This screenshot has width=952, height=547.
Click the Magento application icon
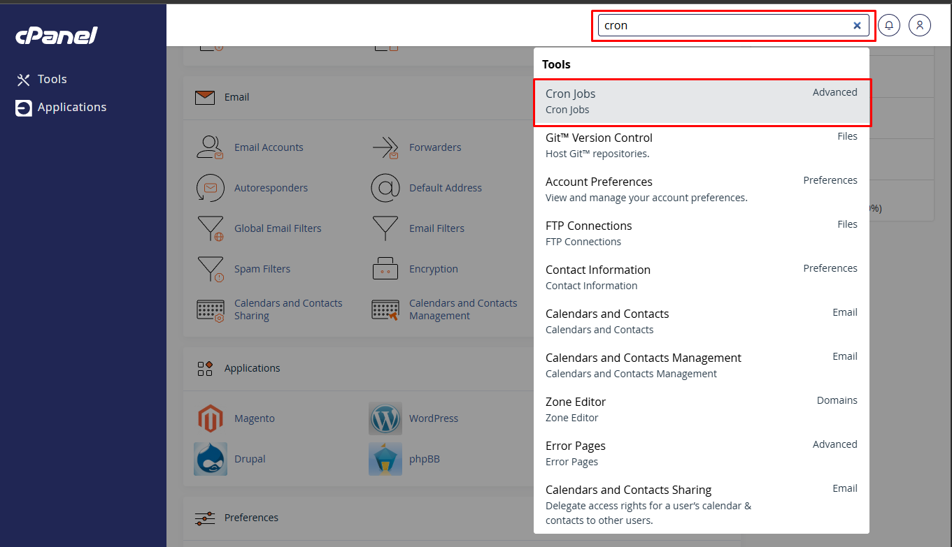(210, 418)
